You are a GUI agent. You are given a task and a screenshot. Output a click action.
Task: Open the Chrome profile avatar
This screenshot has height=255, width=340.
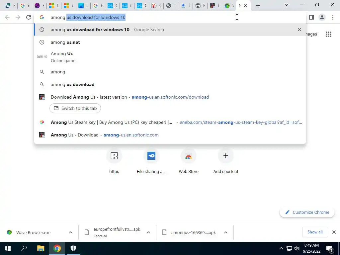(x=322, y=17)
